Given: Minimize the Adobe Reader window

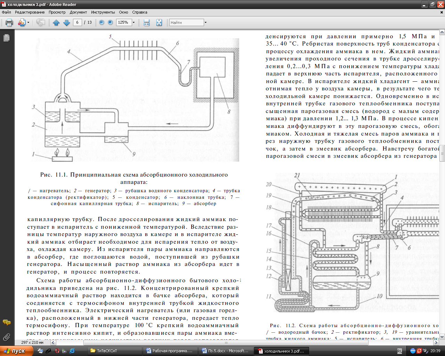Looking at the screenshot, I should point(425,5).
